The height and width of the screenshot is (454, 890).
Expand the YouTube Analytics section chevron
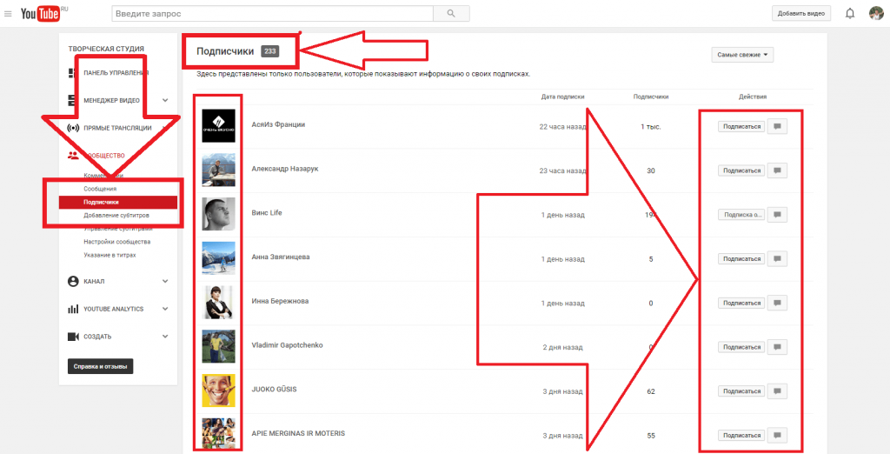pyautogui.click(x=165, y=309)
